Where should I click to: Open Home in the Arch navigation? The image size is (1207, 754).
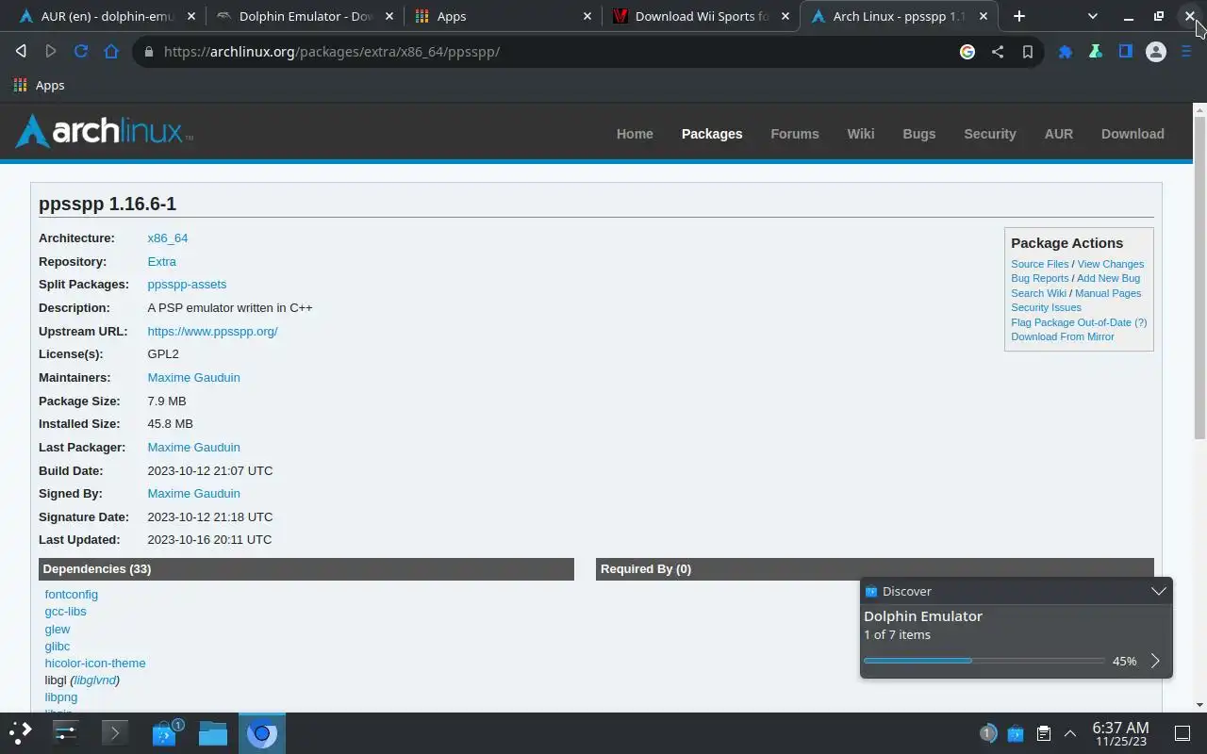[x=635, y=134]
